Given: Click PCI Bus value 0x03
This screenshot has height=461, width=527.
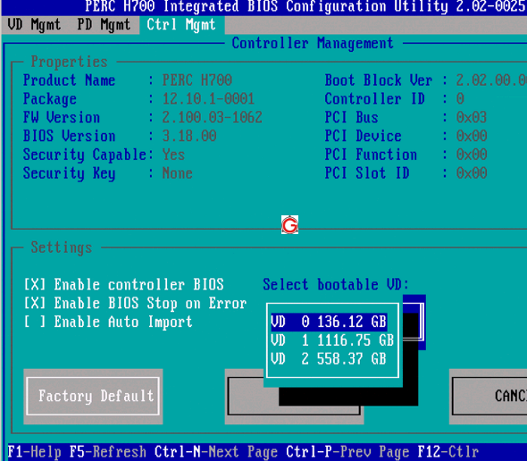Looking at the screenshot, I should (472, 117).
